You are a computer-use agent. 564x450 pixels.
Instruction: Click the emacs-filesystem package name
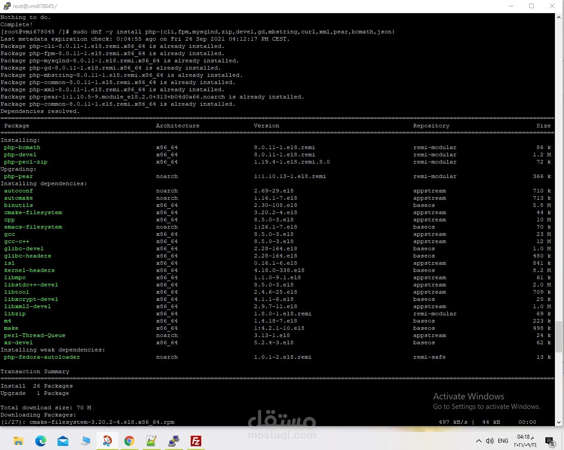coord(33,227)
